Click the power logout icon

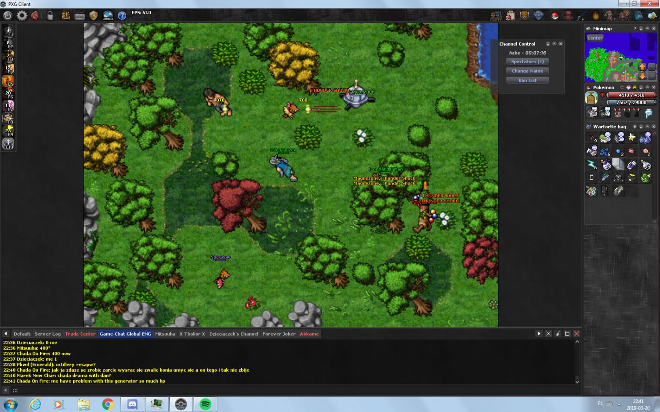pyautogui.click(x=7, y=16)
